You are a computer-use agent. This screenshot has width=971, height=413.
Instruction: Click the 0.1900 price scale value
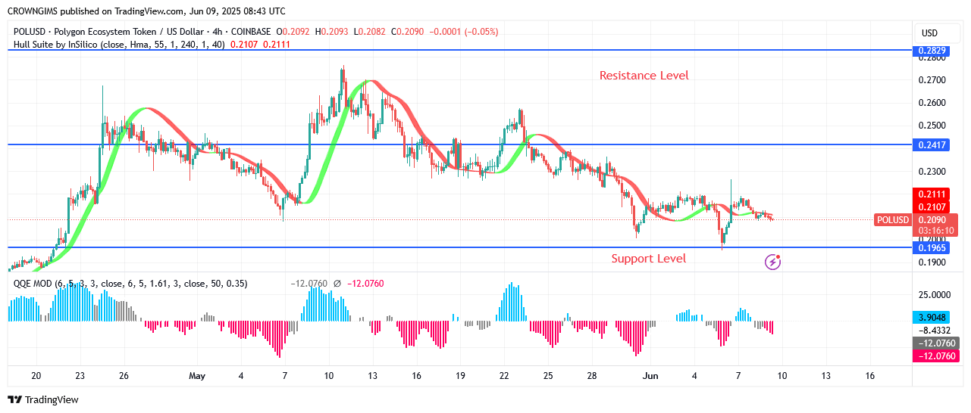pyautogui.click(x=933, y=262)
